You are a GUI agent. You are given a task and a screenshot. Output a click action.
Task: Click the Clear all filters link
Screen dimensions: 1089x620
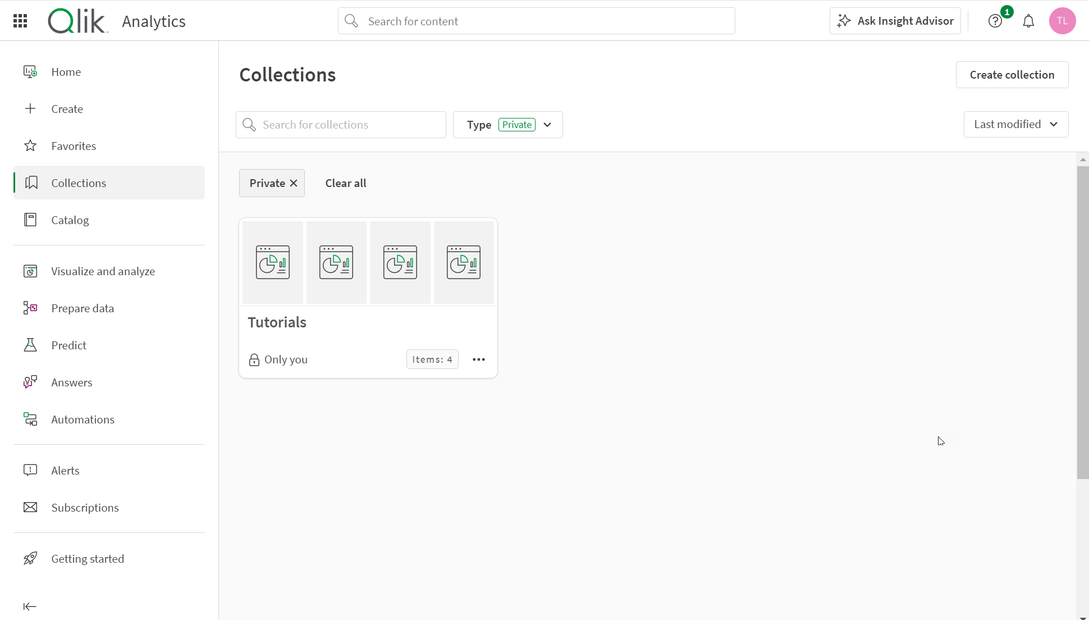tap(346, 183)
